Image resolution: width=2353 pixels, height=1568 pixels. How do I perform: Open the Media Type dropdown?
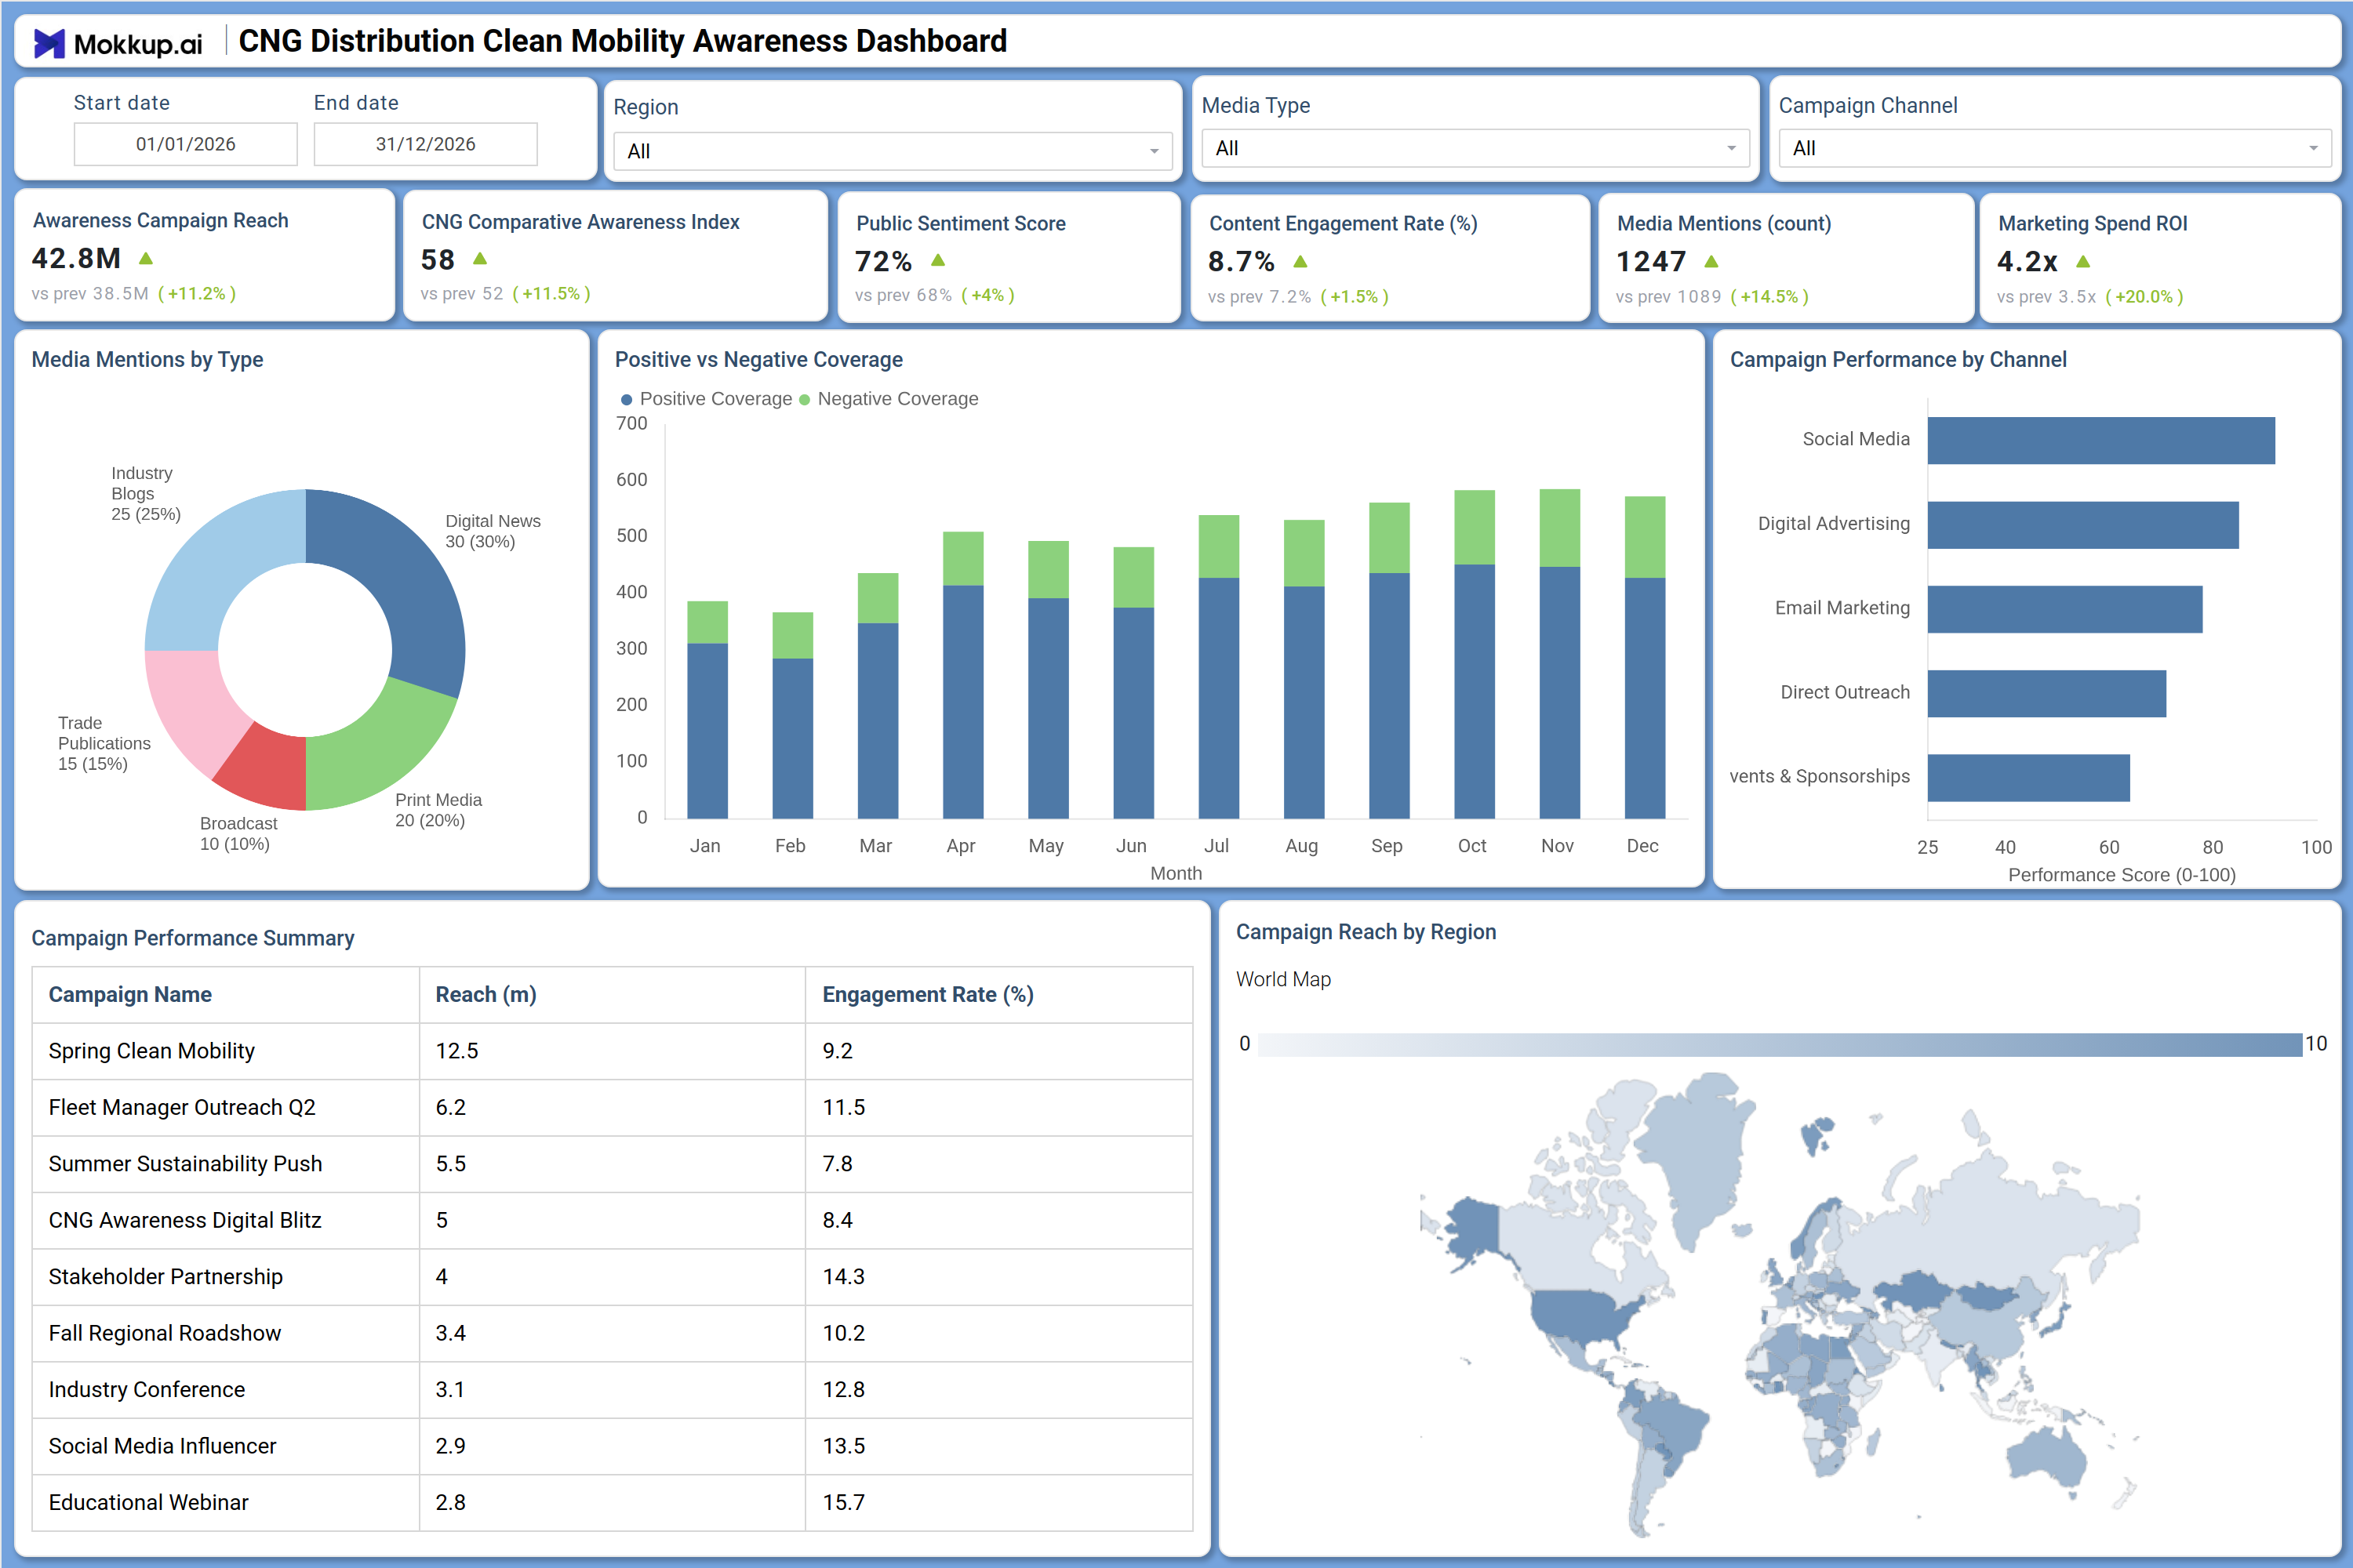[1475, 148]
